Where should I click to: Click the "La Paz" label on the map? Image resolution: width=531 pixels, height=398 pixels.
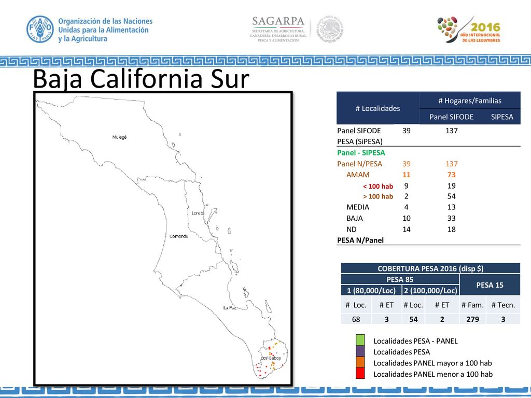point(230,308)
